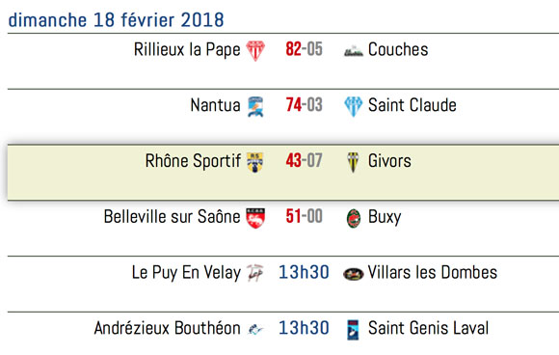The image size is (559, 355).
Task: Select the Rhône Sportif team name
Action: pos(193,161)
